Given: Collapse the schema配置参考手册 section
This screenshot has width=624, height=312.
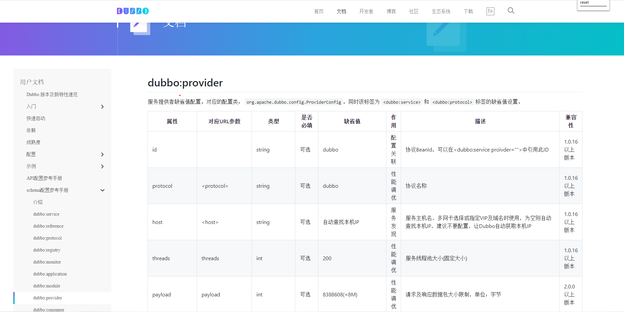Looking at the screenshot, I should [102, 190].
